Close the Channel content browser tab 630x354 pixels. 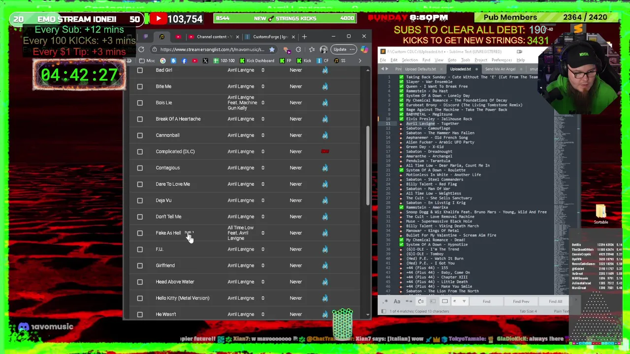[237, 37]
